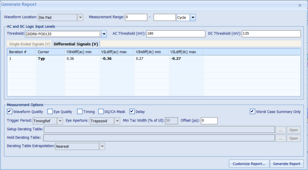Select the -0.27 VILdiff(dc) cell
Viewport: 308px width, 170px height.
coord(186,58)
